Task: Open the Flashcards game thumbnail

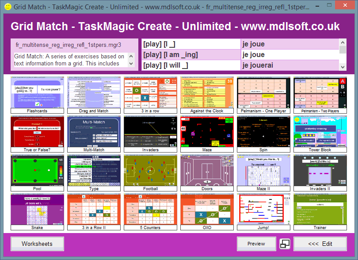Action: (x=37, y=95)
